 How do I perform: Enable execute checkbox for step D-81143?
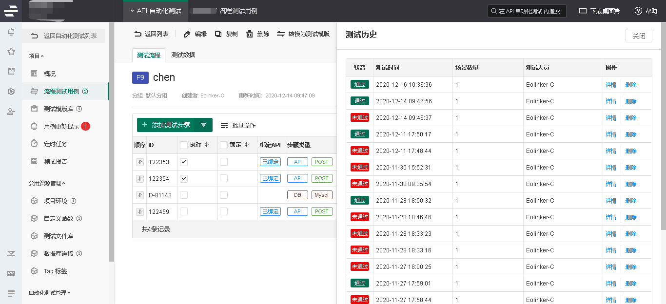[x=184, y=195]
